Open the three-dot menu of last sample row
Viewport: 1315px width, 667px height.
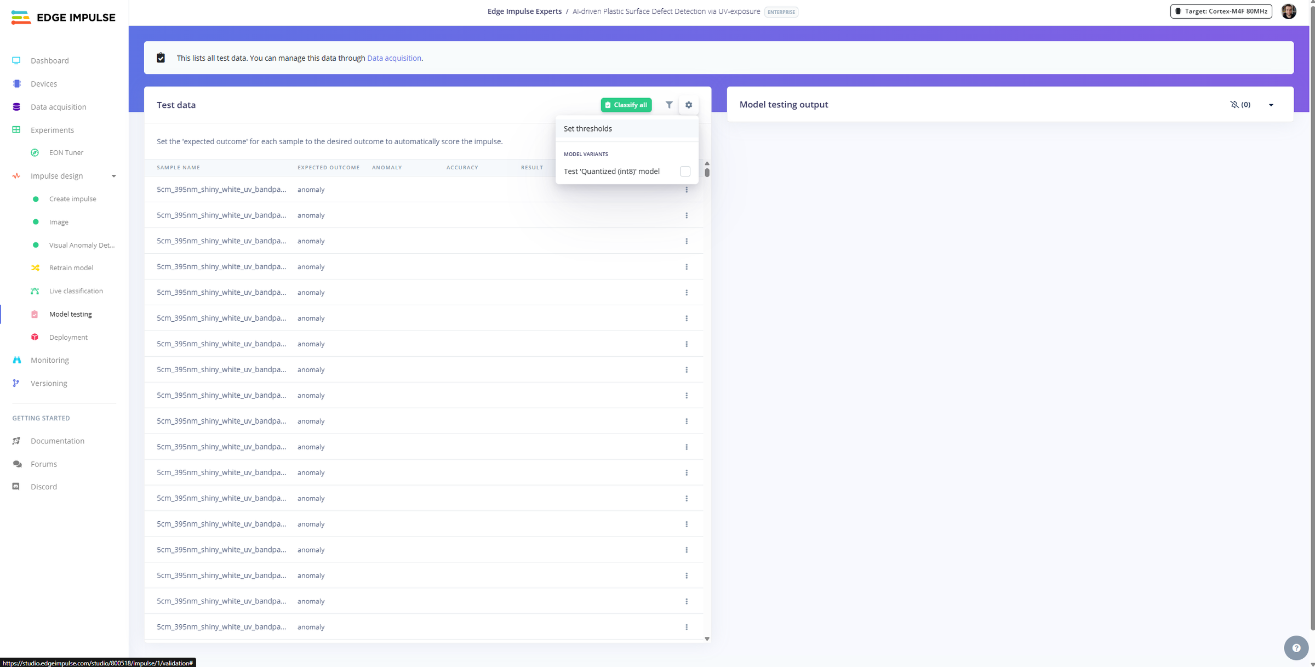[687, 627]
